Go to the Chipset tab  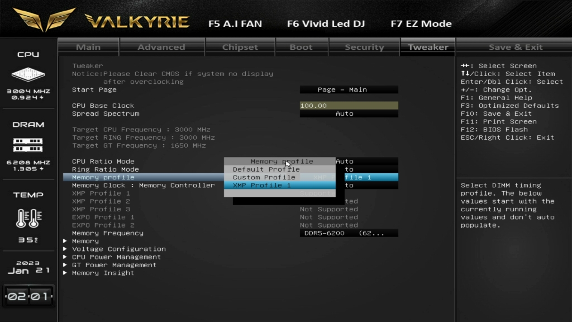(240, 47)
